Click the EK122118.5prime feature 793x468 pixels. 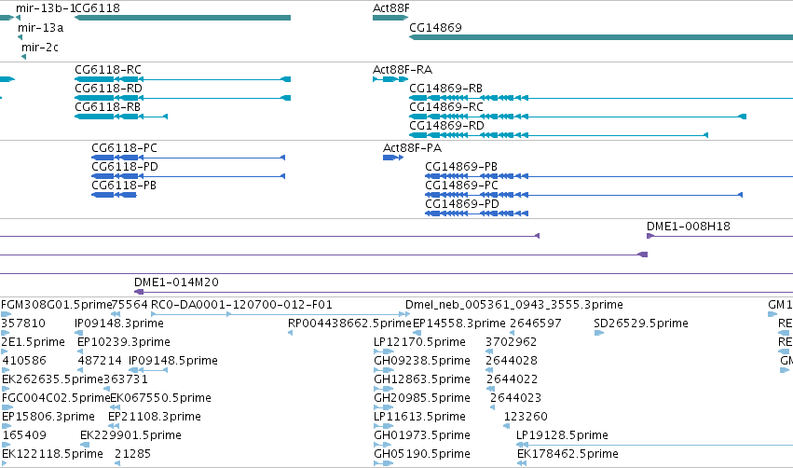click(x=5, y=463)
